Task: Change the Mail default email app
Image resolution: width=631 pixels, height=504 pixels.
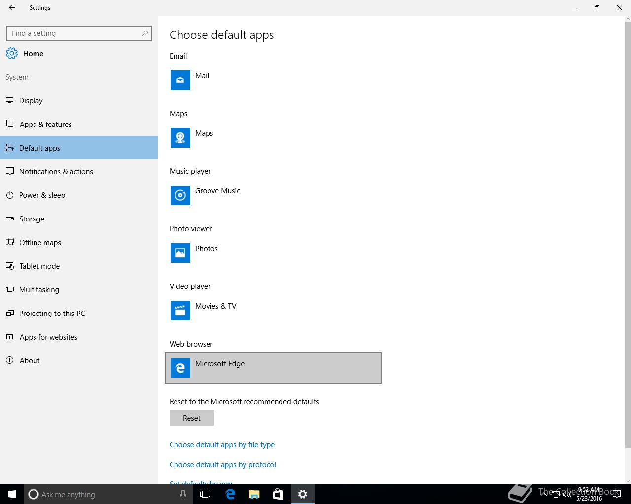Action: point(273,80)
